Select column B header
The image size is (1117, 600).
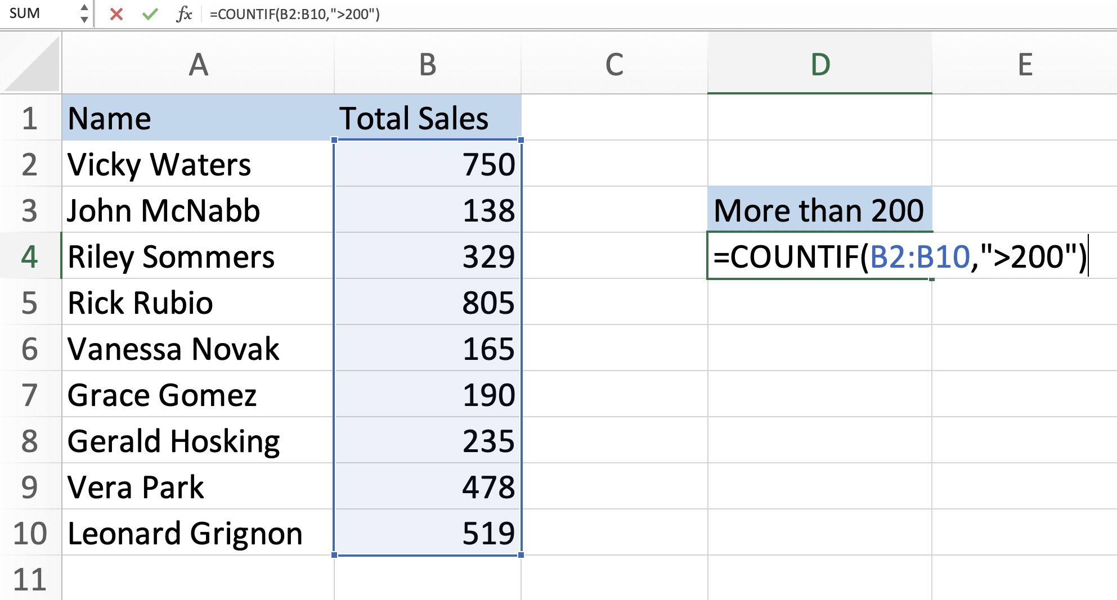point(428,64)
